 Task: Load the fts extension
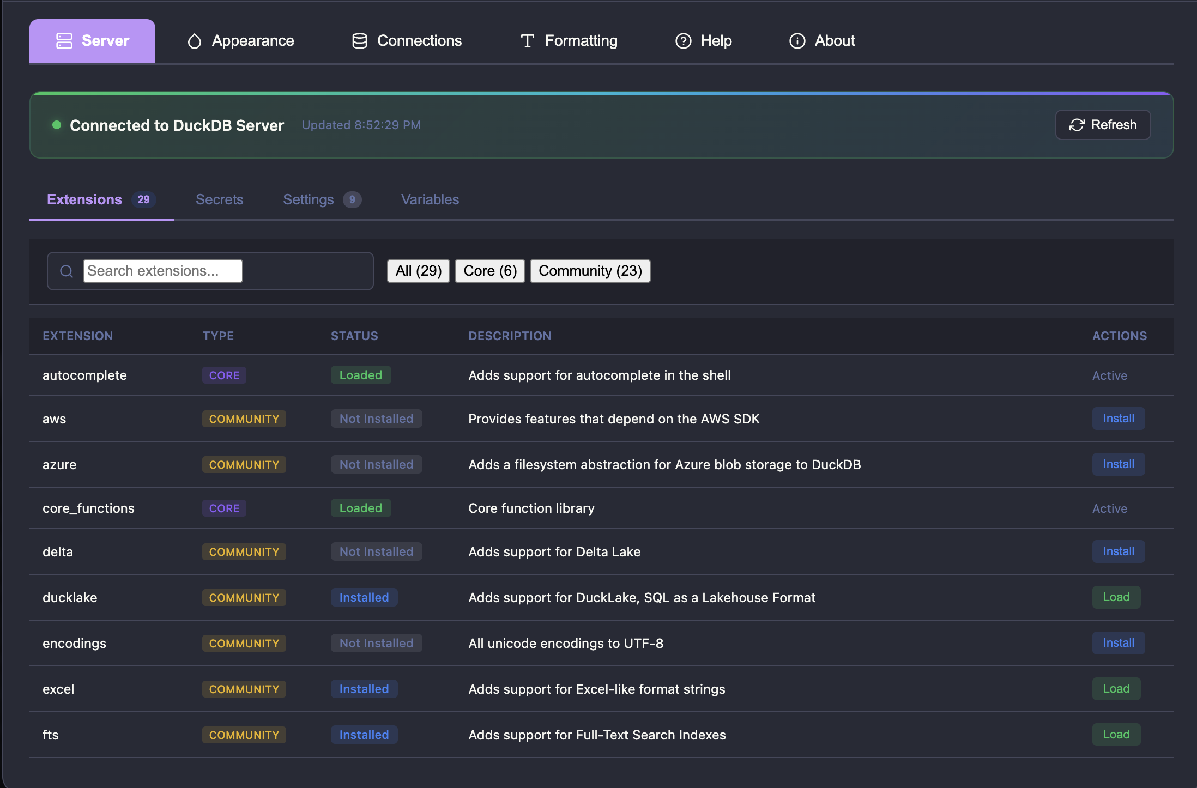[1116, 735]
